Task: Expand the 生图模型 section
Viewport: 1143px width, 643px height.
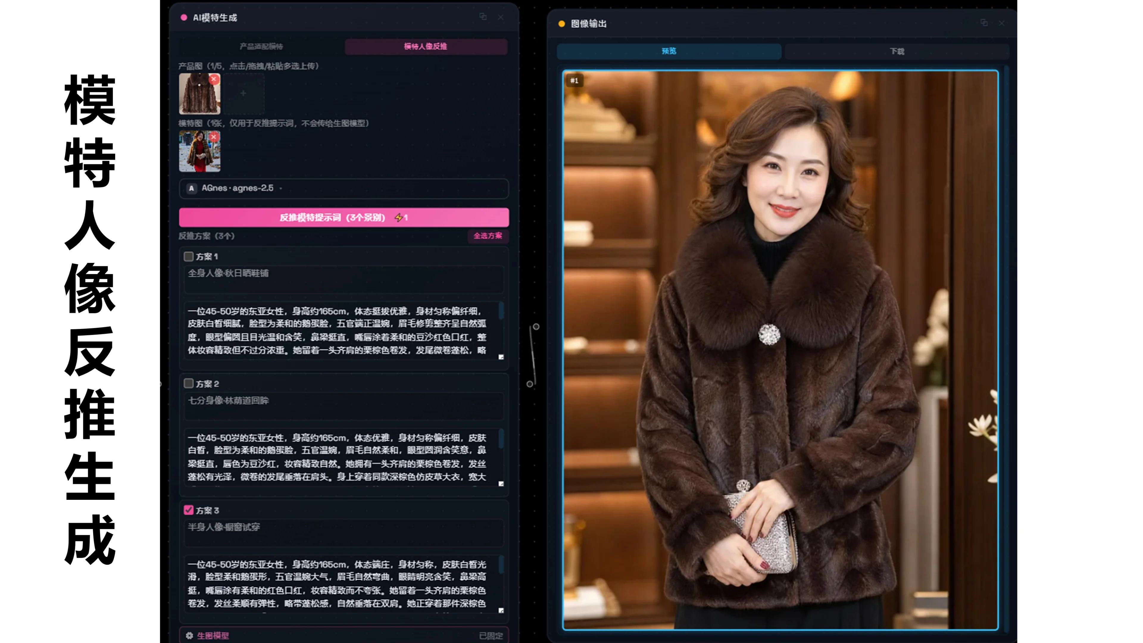Action: [344, 636]
